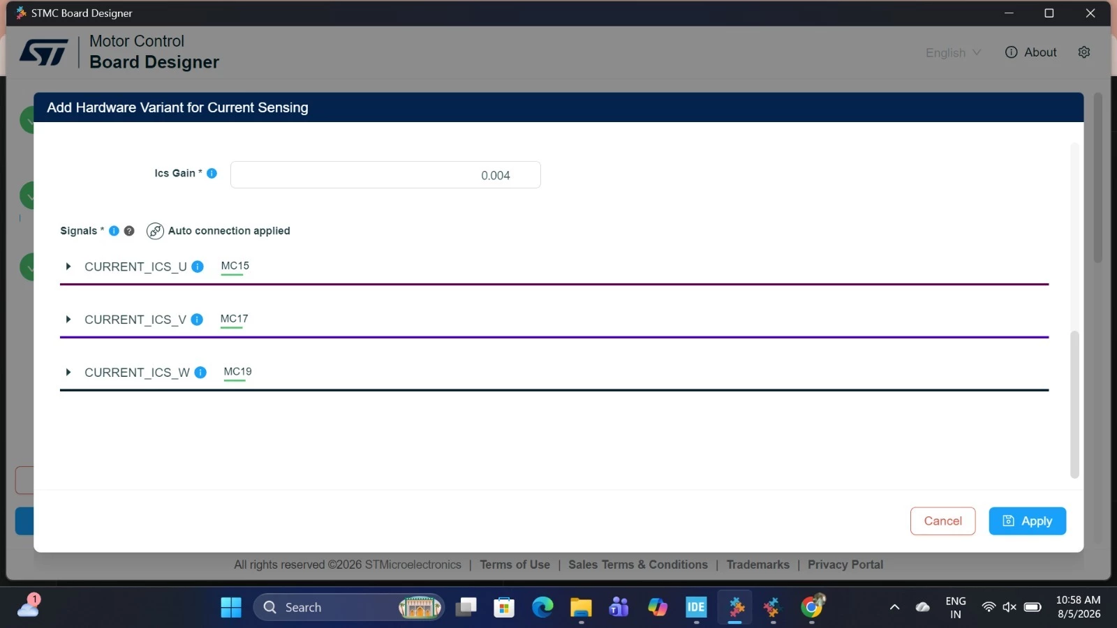
Task: Select the MC19 pin label
Action: coord(237,372)
